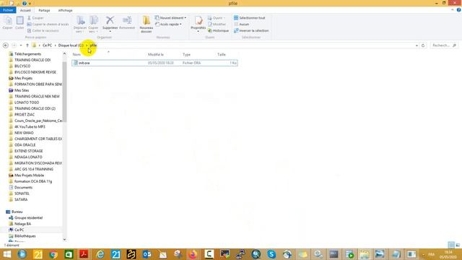
Task: Click Sélectionner tout
Action: pyautogui.click(x=249, y=18)
